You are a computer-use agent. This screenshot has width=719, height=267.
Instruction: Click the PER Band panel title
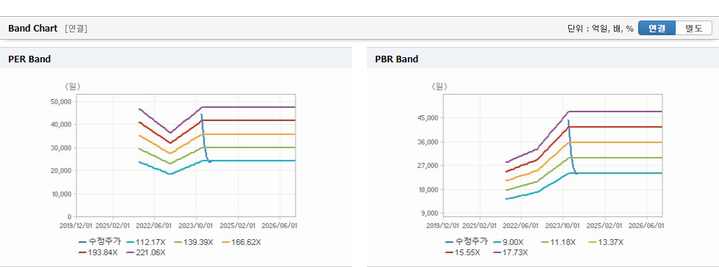[29, 59]
